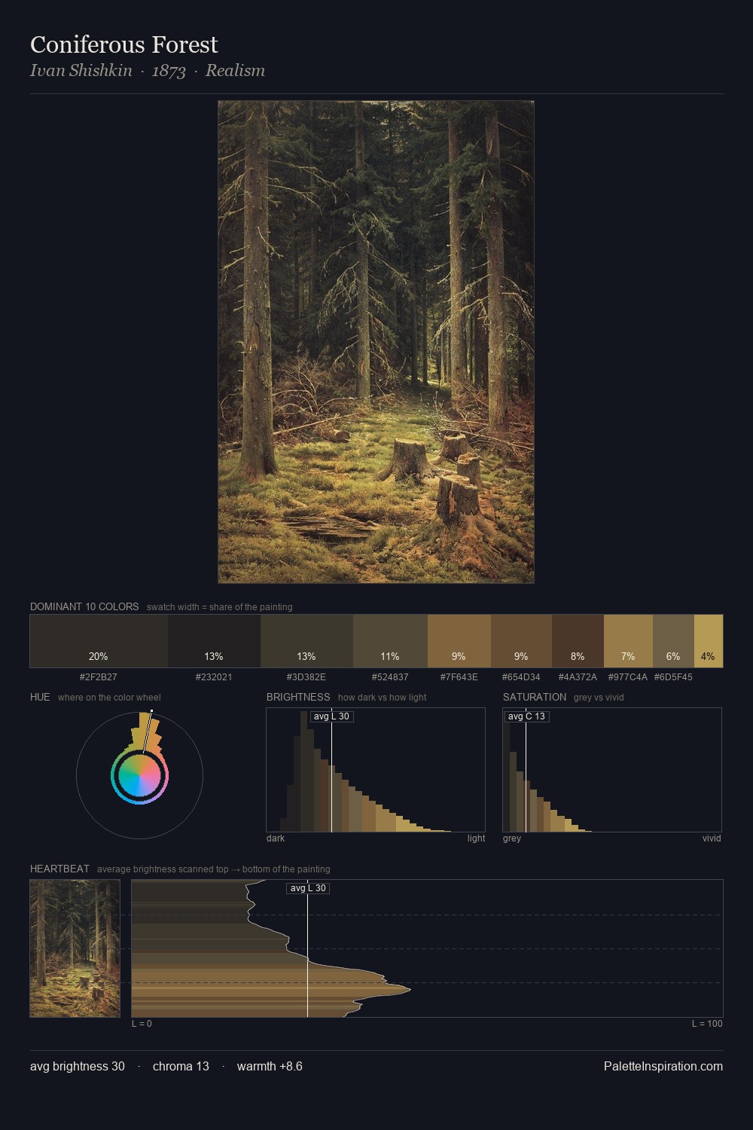Click the main Coniferous Forest painting
Viewport: 753px width, 1130px height.
pos(376,342)
